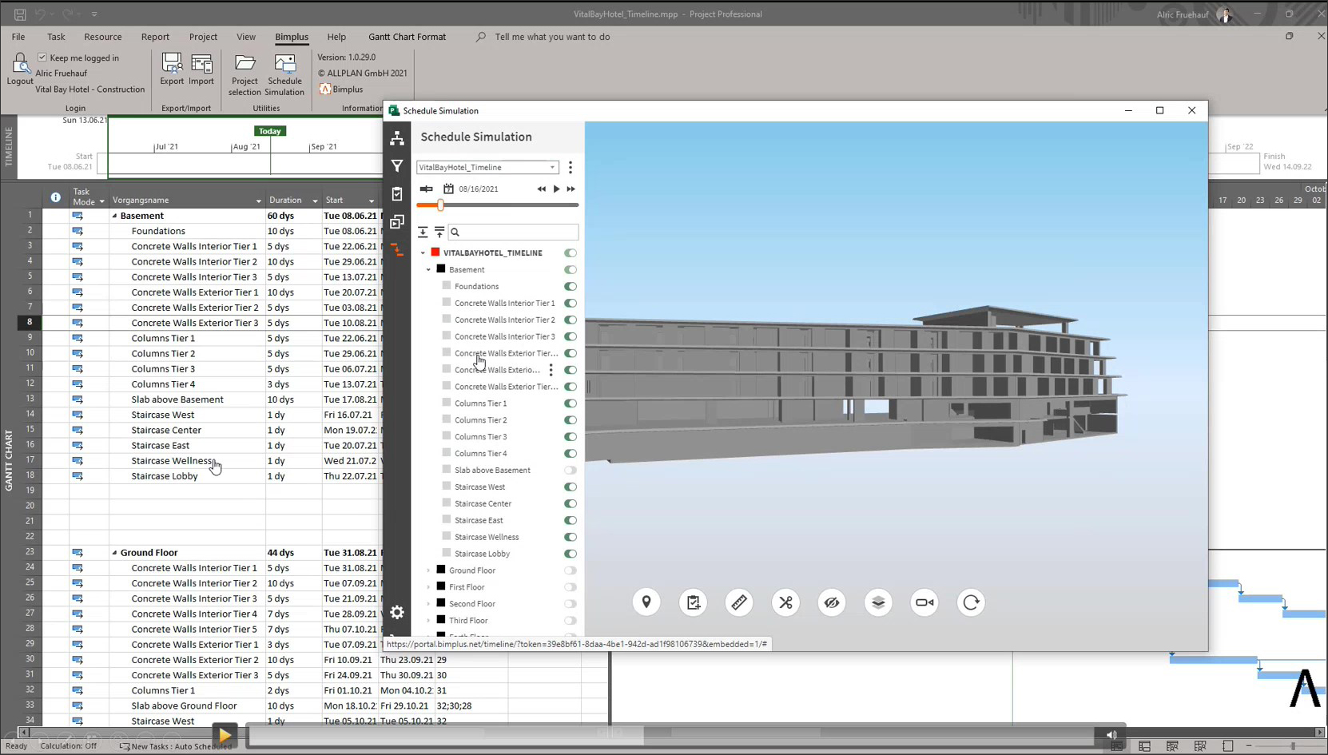The width and height of the screenshot is (1328, 755).
Task: Click the playback mode icon left of date
Action: [x=427, y=189]
